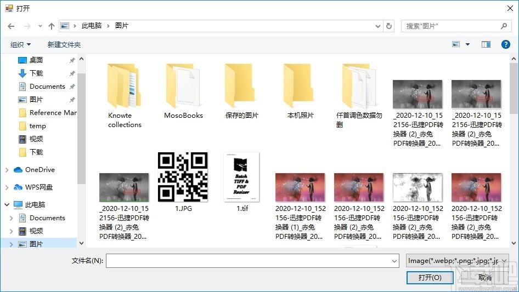Refresh the current folder view

pos(389,26)
